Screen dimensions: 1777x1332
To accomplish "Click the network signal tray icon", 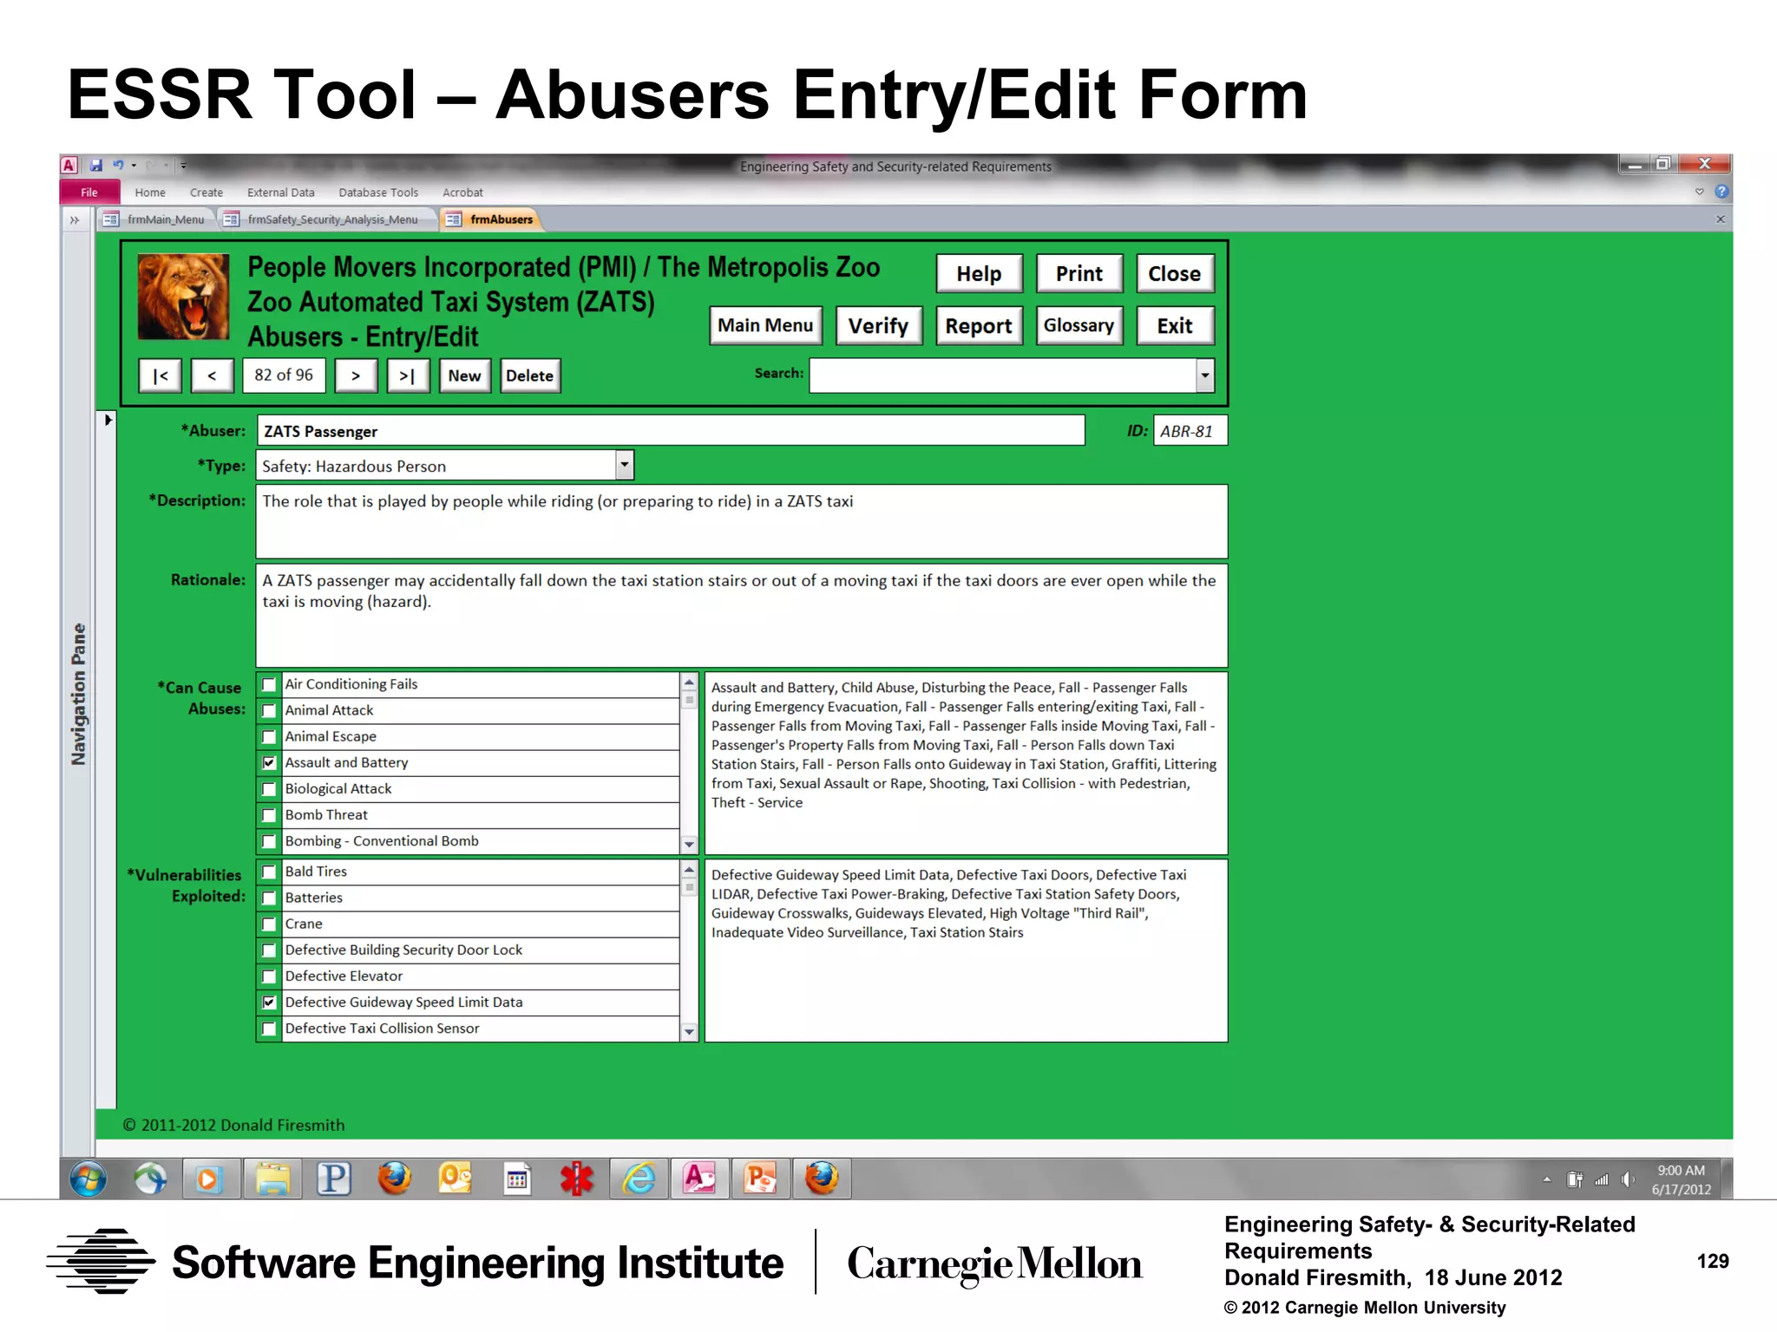I will pos(1602,1179).
